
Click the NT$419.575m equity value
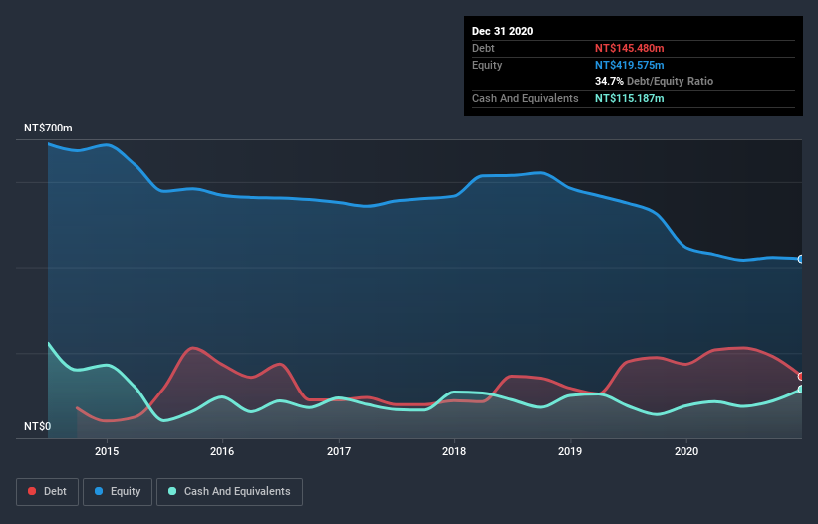tap(629, 65)
